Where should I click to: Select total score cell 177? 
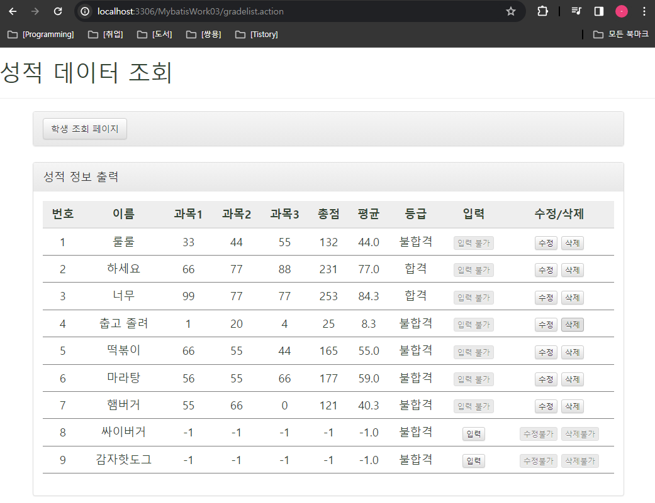point(328,379)
